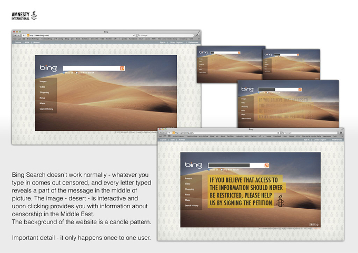Viewport: 358px width, 253px height.
Task: Click United Kingdom link in upper-left Bing header
Action: click(176, 43)
